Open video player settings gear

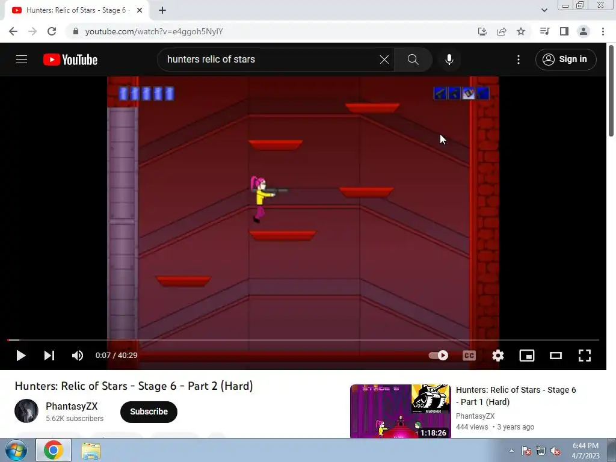pyautogui.click(x=497, y=356)
